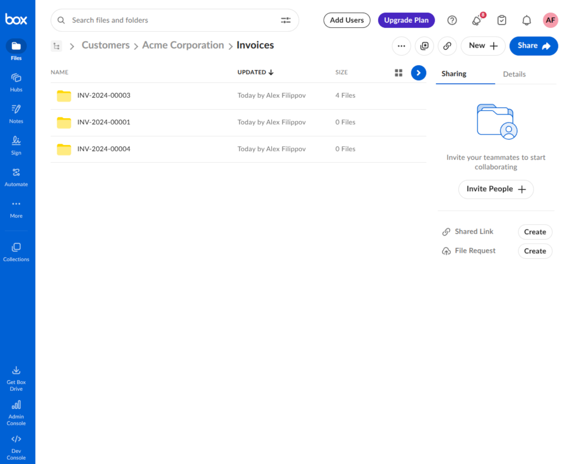This screenshot has width=571, height=464.
Task: Open the Files section in sidebar
Action: pyautogui.click(x=16, y=50)
